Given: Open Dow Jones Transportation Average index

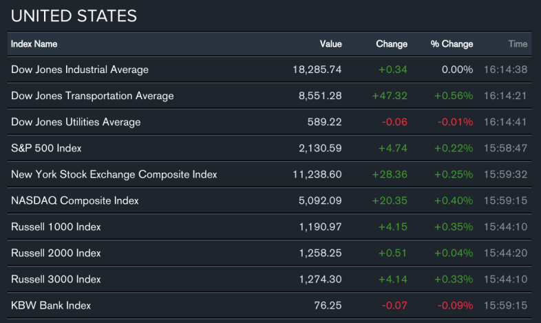Looking at the screenshot, I should 92,96.
